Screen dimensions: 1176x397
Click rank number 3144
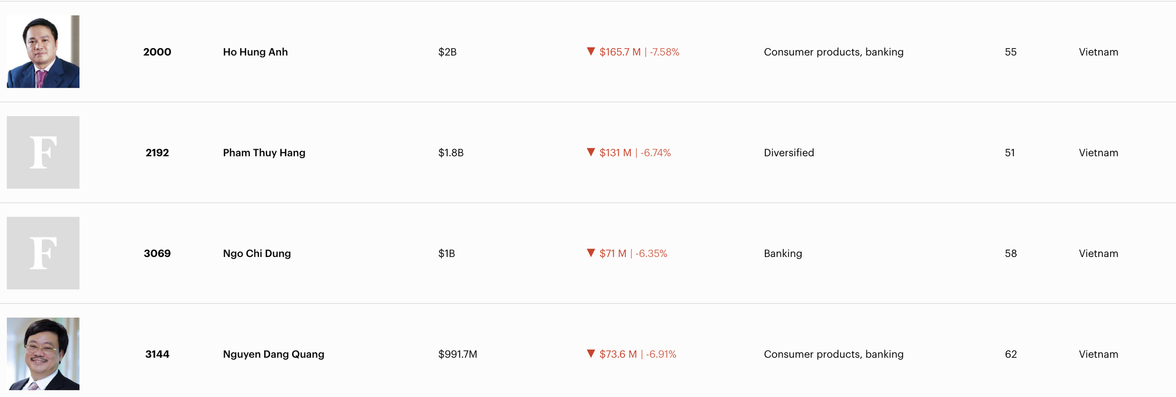coord(157,354)
